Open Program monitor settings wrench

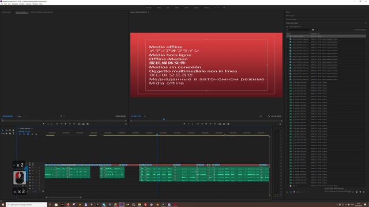click(x=269, y=116)
